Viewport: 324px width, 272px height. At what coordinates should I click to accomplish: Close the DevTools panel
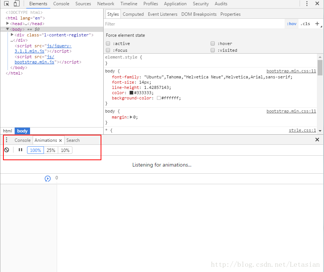(317, 3)
